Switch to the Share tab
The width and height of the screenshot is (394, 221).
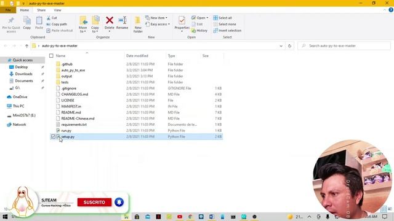pos(41,10)
